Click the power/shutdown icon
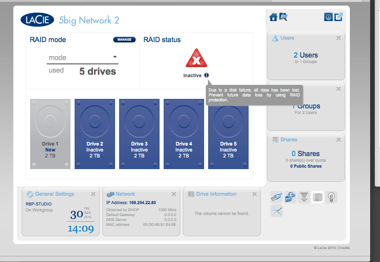 point(328,17)
